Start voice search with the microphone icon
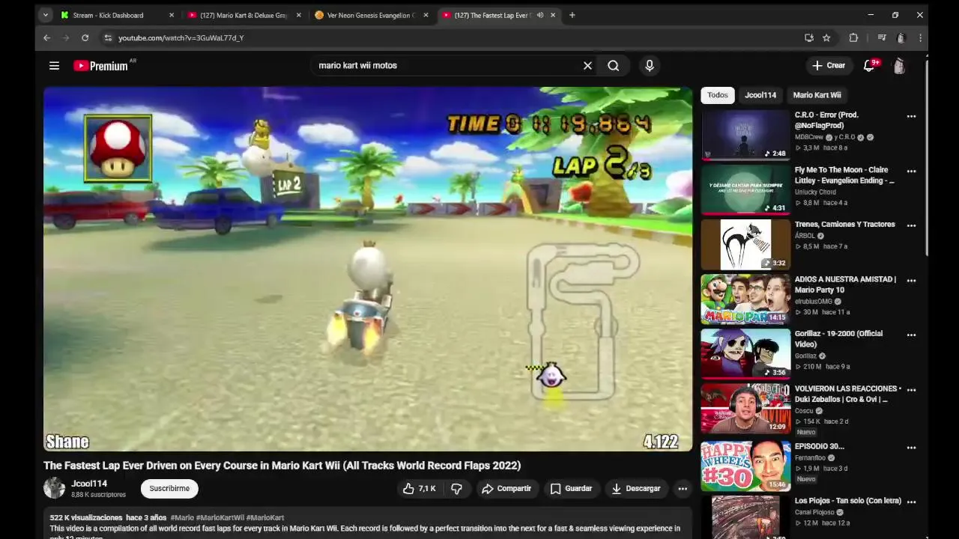 (x=650, y=66)
